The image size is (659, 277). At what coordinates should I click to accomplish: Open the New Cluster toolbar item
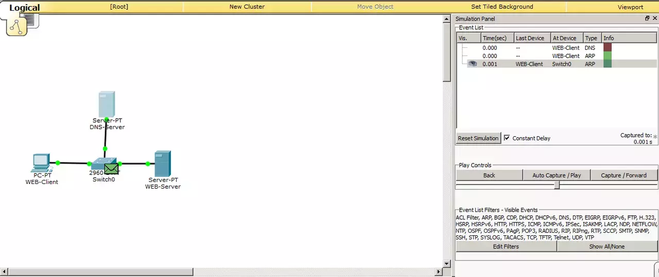[x=247, y=7]
